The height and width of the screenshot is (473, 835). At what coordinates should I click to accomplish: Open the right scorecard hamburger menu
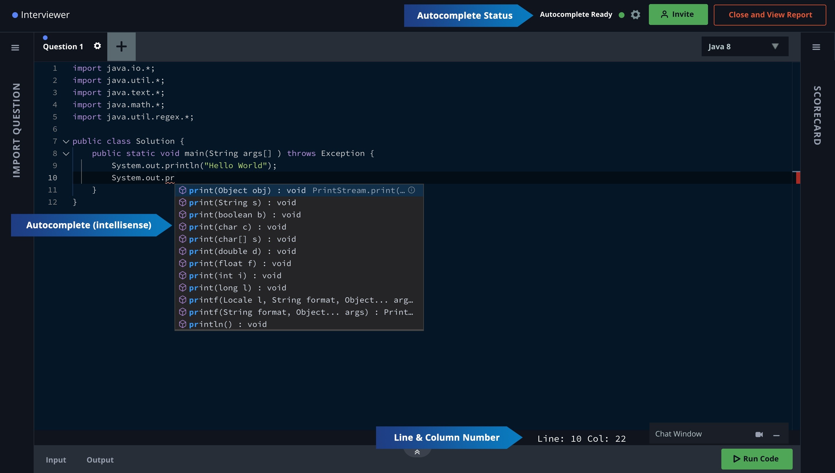(816, 48)
